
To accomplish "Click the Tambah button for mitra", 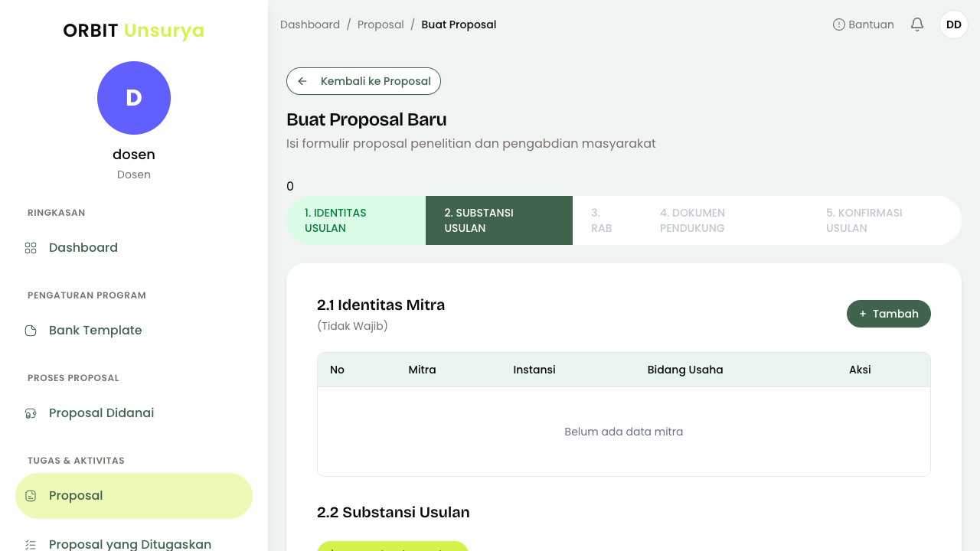I will tap(889, 314).
